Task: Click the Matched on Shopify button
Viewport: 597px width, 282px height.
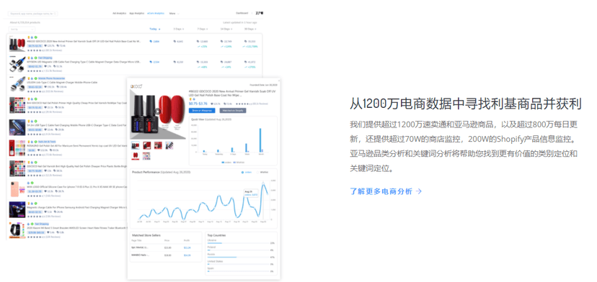Action: pyautogui.click(x=233, y=110)
